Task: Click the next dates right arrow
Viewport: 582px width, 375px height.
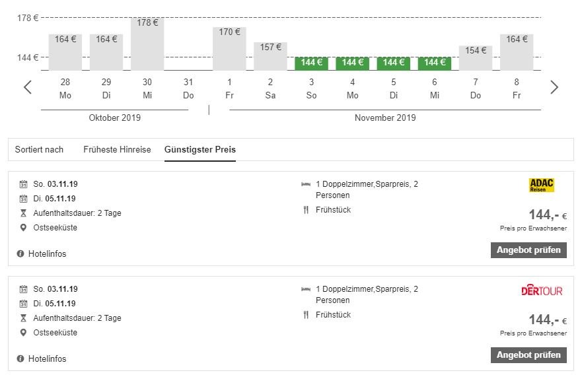Action: [x=554, y=87]
